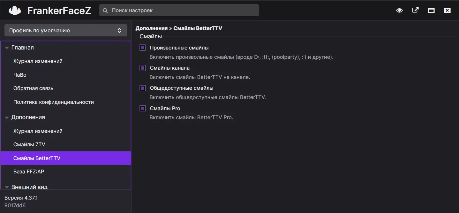459x213 pixels.
Task: Click the FrankerFaceZ title text
Action: 59,11
